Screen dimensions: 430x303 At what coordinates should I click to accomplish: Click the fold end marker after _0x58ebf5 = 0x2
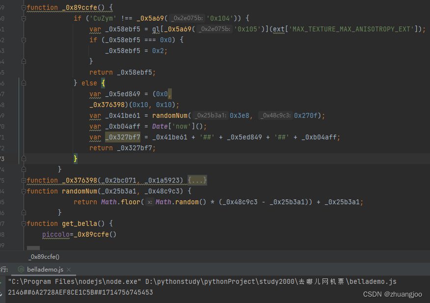tap(24, 61)
